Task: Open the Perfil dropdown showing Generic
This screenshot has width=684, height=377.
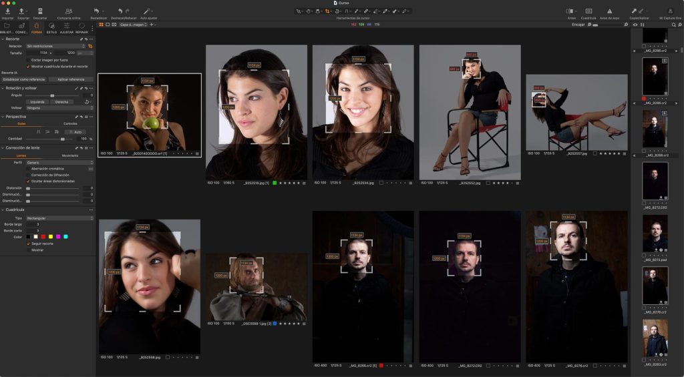Action: click(x=59, y=163)
